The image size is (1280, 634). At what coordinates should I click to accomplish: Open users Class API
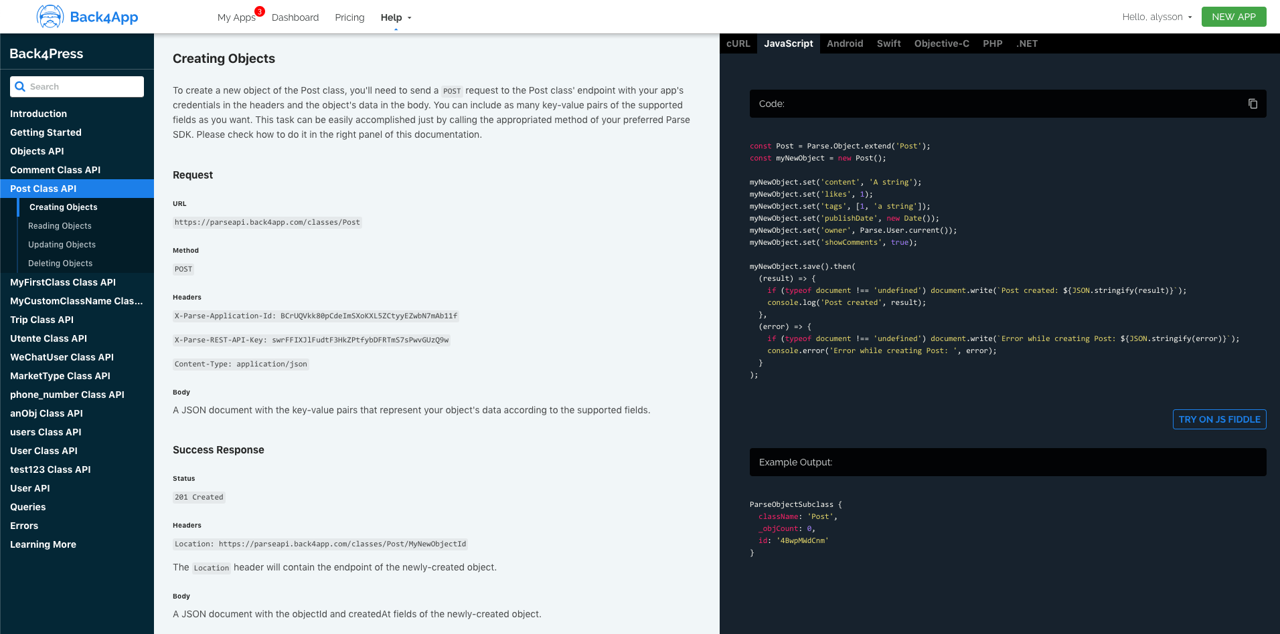77,432
